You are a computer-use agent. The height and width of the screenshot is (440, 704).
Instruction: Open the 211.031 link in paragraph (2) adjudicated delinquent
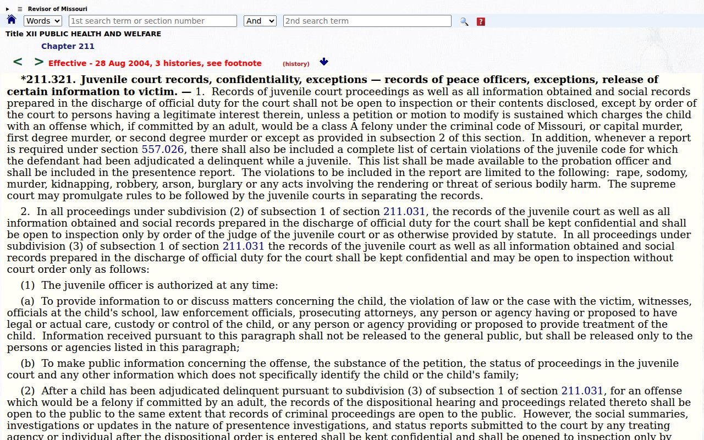[x=582, y=391]
